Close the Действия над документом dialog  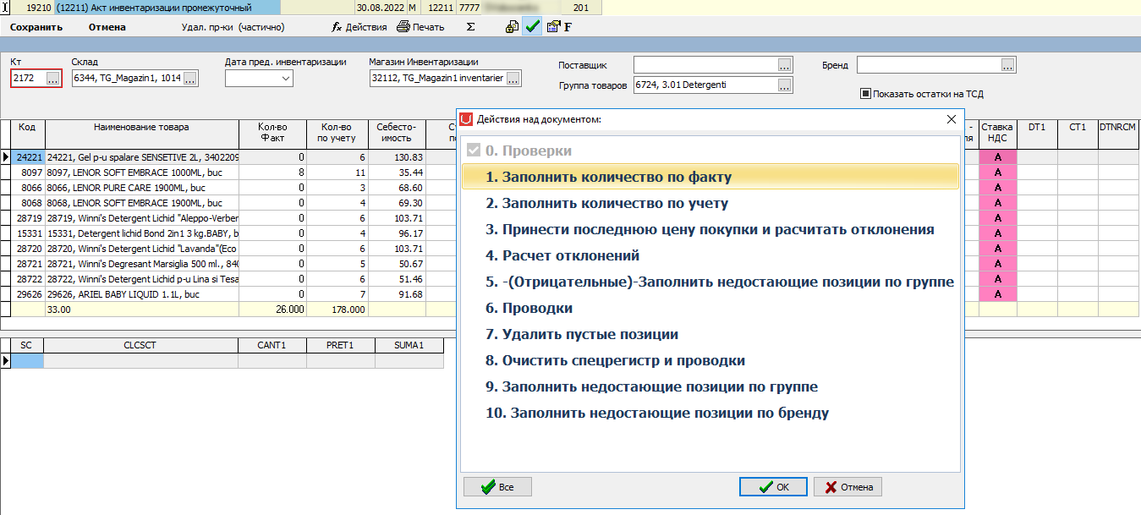[x=951, y=119]
